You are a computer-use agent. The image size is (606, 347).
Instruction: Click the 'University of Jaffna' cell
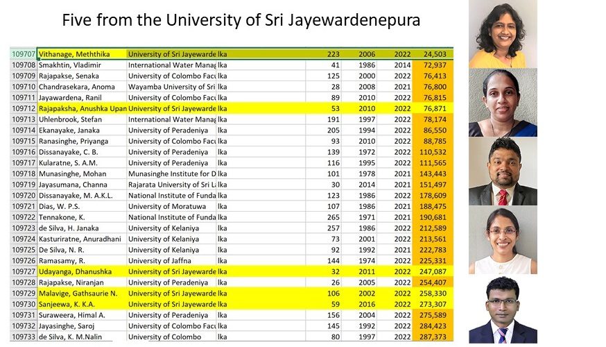171,261
